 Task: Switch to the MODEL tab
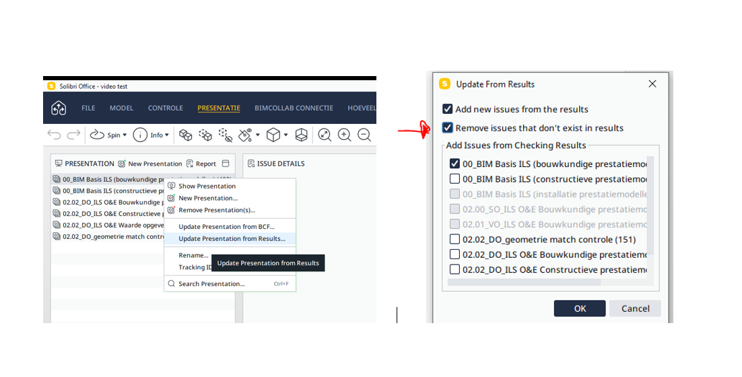[122, 108]
